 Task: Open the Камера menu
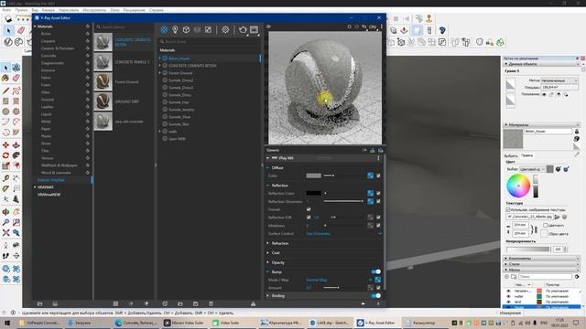coord(49,10)
